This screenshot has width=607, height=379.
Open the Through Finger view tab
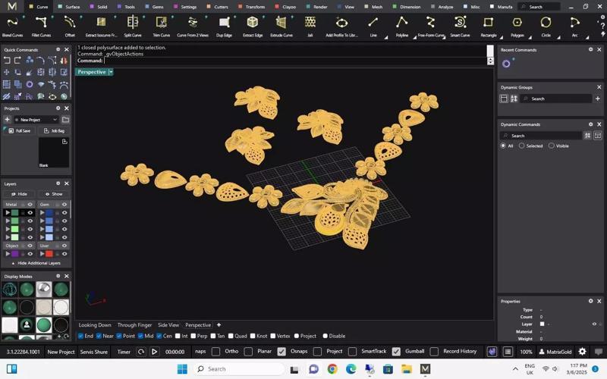pos(134,325)
